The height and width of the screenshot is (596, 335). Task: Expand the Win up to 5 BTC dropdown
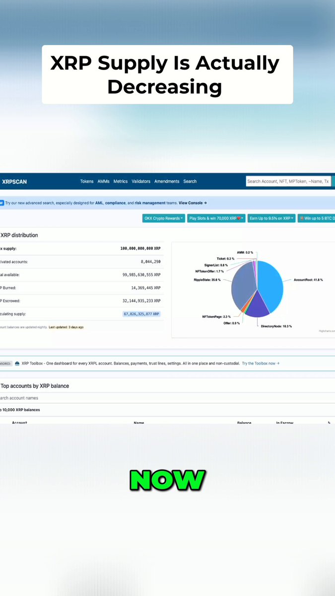(317, 218)
